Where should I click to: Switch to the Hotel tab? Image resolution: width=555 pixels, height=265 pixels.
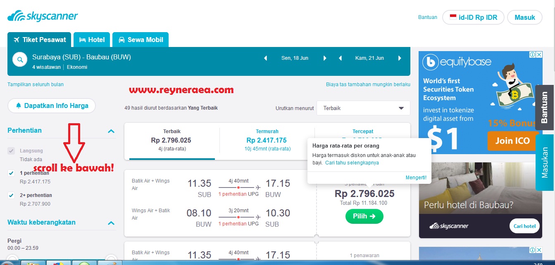click(x=92, y=40)
